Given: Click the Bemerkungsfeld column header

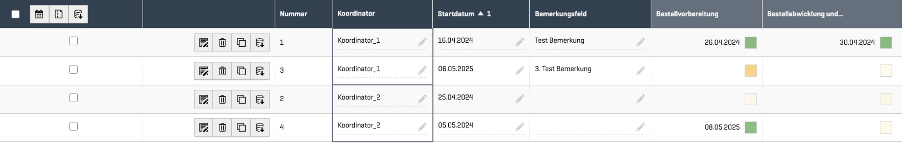Looking at the screenshot, I should pos(561,14).
